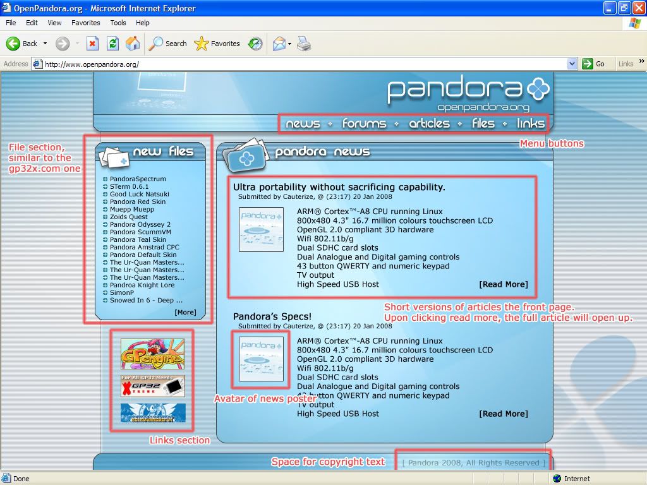Open Snowed In 6 - Deep file
Image resolution: width=647 pixels, height=485 pixels.
coord(146,300)
